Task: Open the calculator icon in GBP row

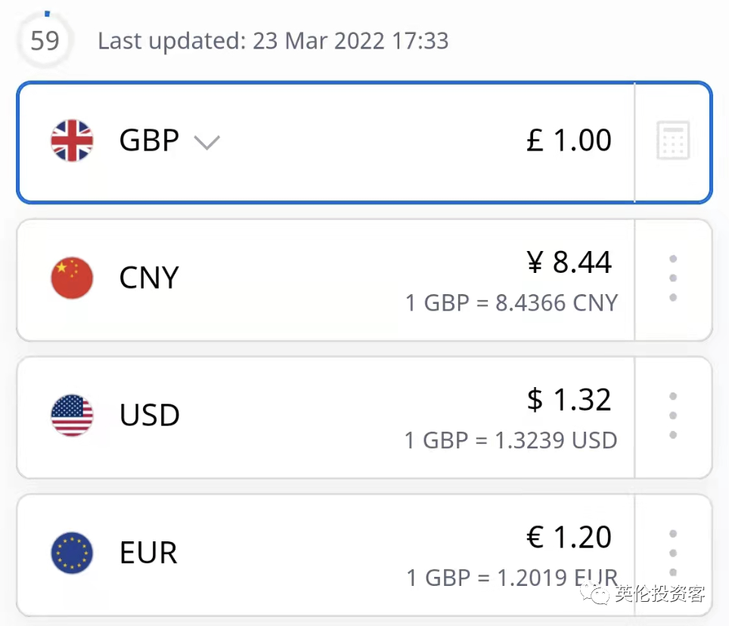Action: [673, 141]
